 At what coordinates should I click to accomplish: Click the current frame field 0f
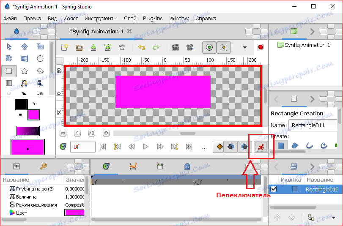[83, 147]
